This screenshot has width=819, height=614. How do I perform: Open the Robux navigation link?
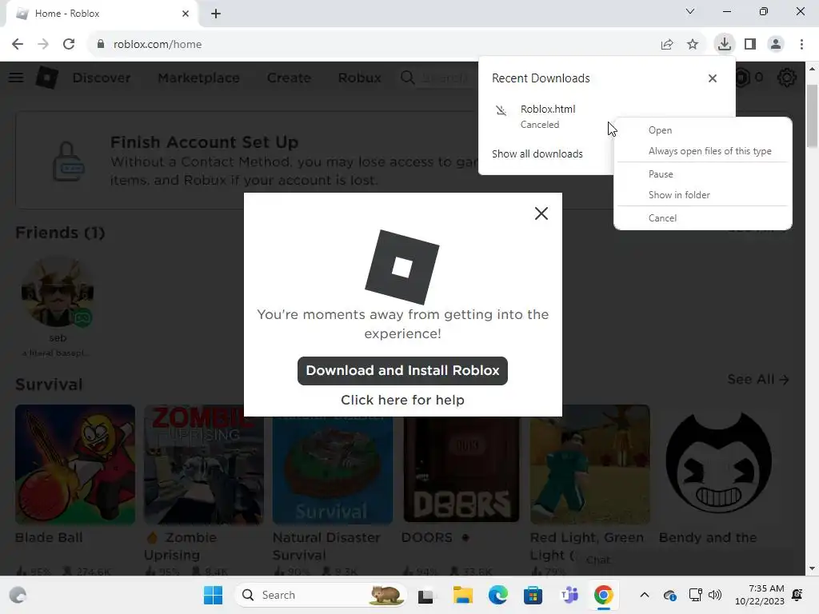click(359, 78)
